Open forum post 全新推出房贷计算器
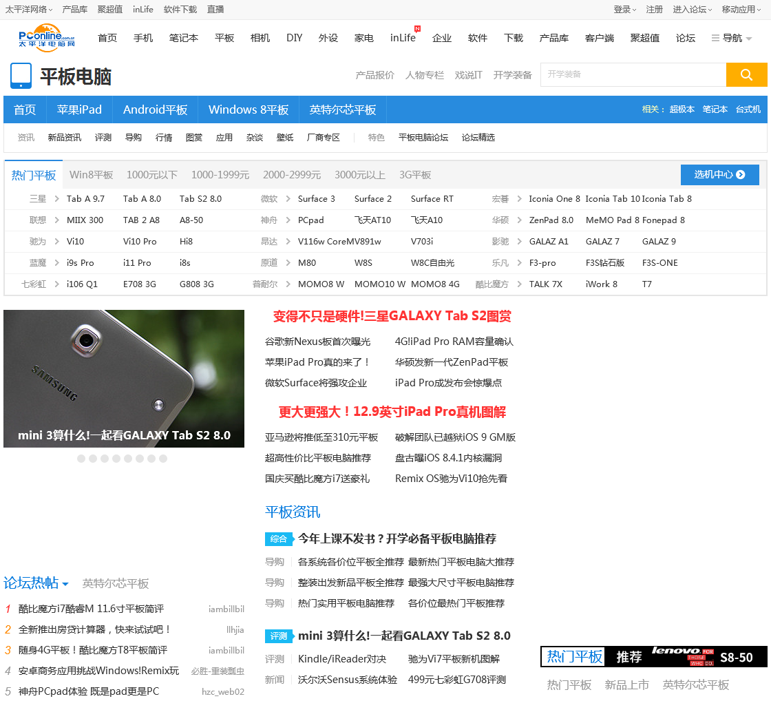Image resolution: width=771 pixels, height=701 pixels. 95,629
